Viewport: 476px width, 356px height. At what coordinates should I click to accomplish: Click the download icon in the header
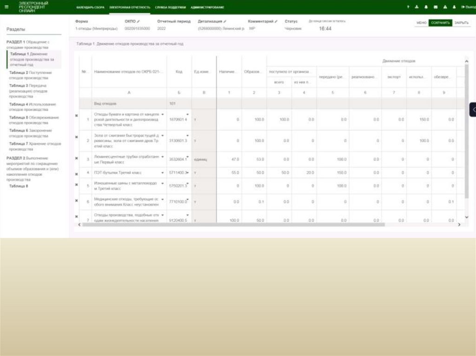(x=417, y=6)
